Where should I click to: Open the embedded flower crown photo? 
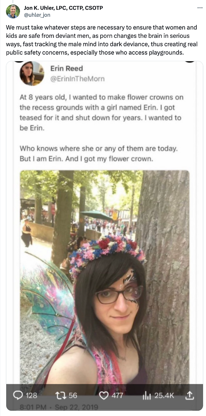click(x=104, y=277)
